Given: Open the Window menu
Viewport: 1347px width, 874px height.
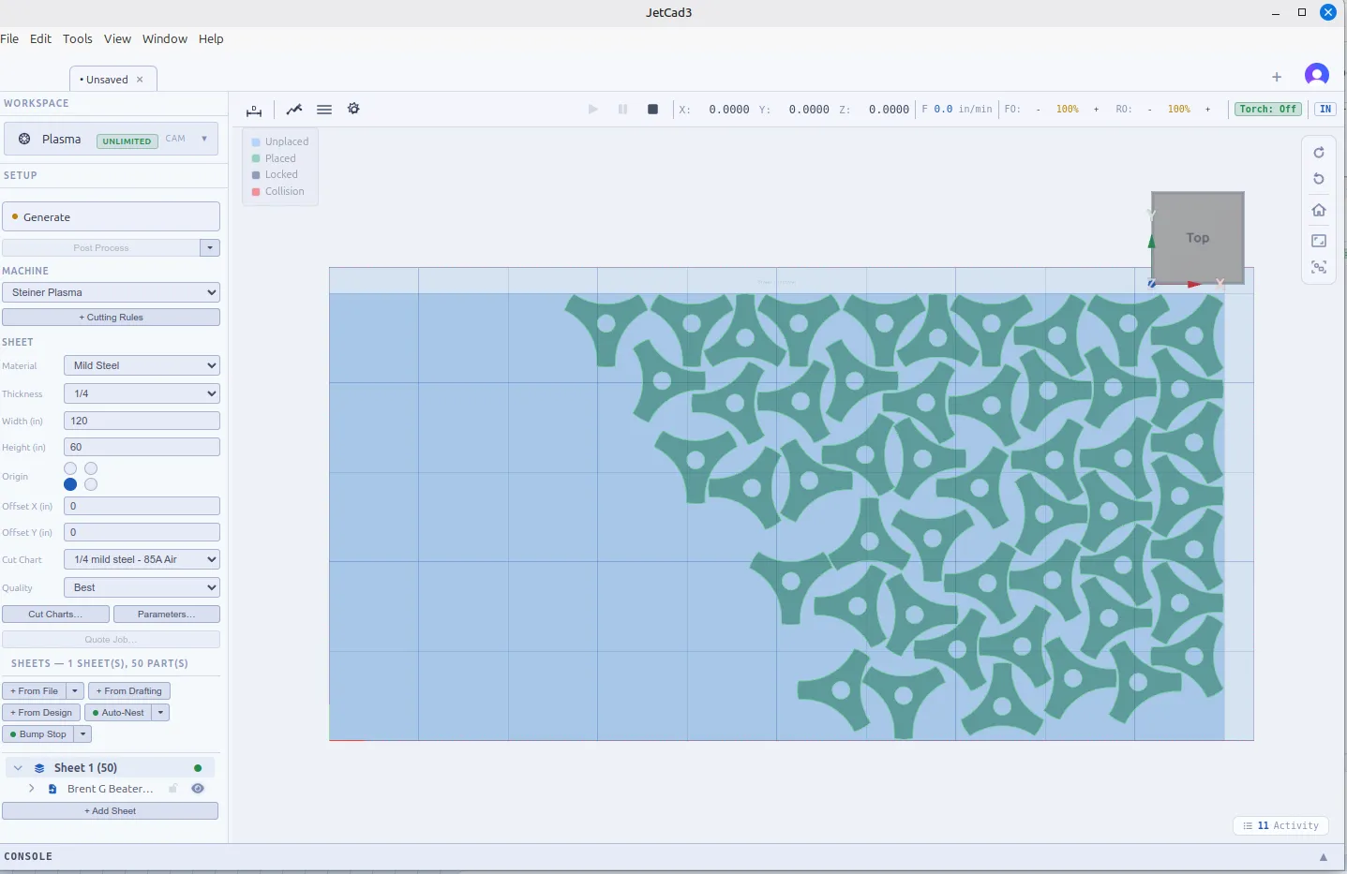Looking at the screenshot, I should point(165,38).
